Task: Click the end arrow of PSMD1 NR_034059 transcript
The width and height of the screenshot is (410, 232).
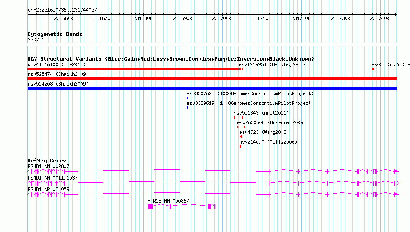Action: pyautogui.click(x=397, y=194)
